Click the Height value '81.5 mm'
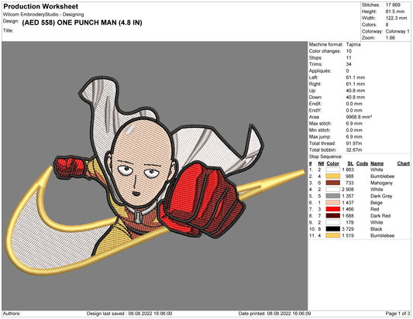This screenshot has height=319, width=413. tap(395, 12)
